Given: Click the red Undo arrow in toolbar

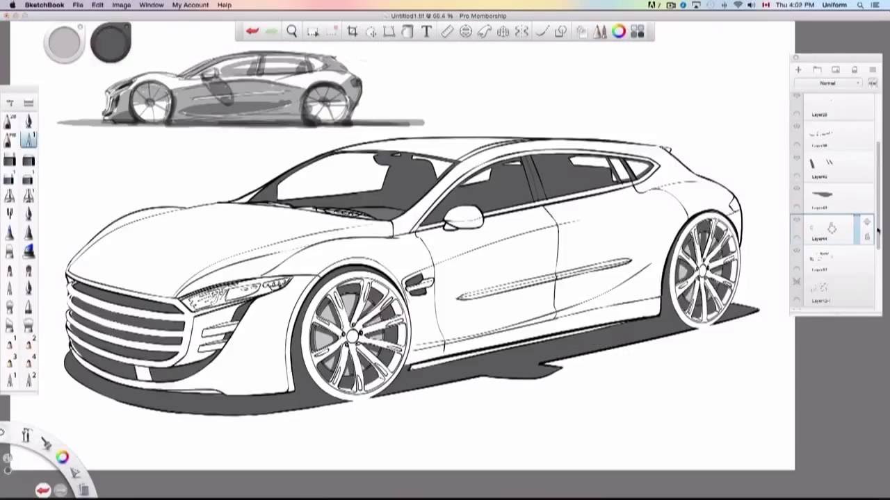Looking at the screenshot, I should click(252, 31).
